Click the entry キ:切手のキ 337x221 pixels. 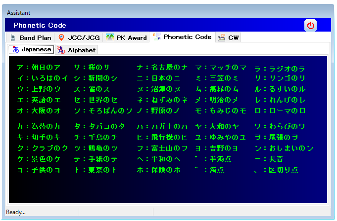pyautogui.click(x=39, y=137)
